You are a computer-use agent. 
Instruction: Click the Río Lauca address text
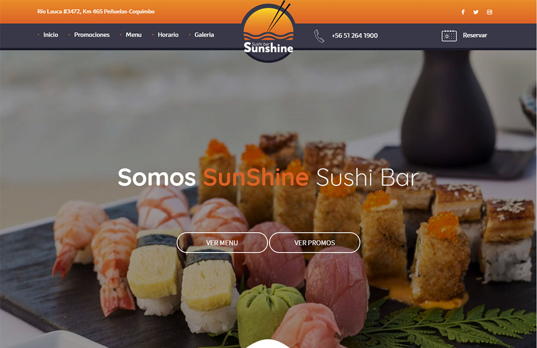(x=96, y=11)
